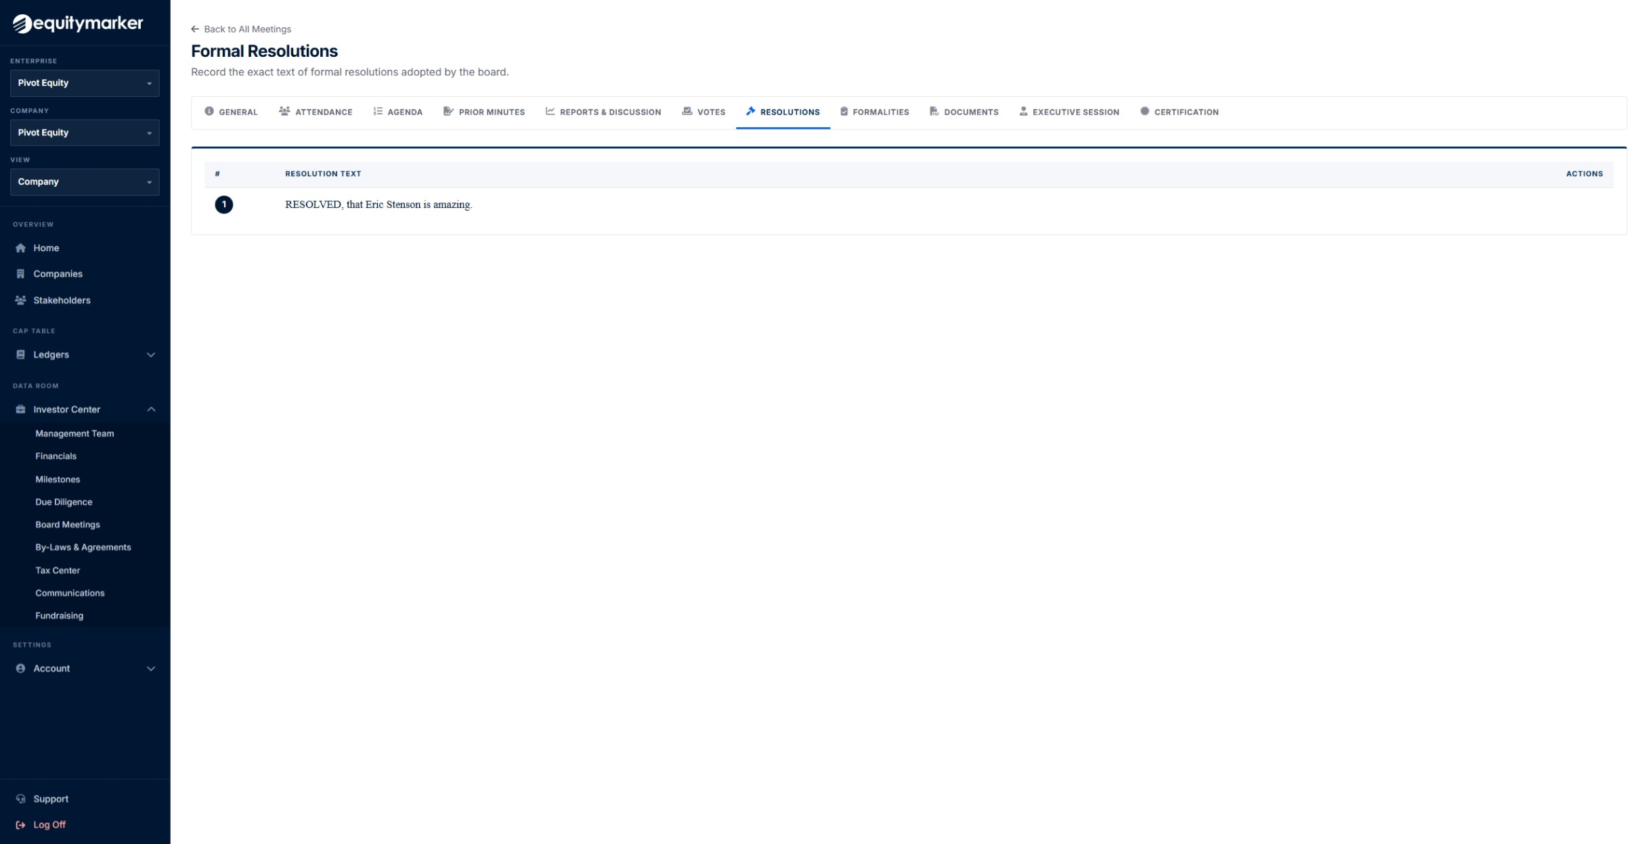This screenshot has width=1648, height=844.
Task: Open Fundraising in sidebar
Action: [x=59, y=616]
